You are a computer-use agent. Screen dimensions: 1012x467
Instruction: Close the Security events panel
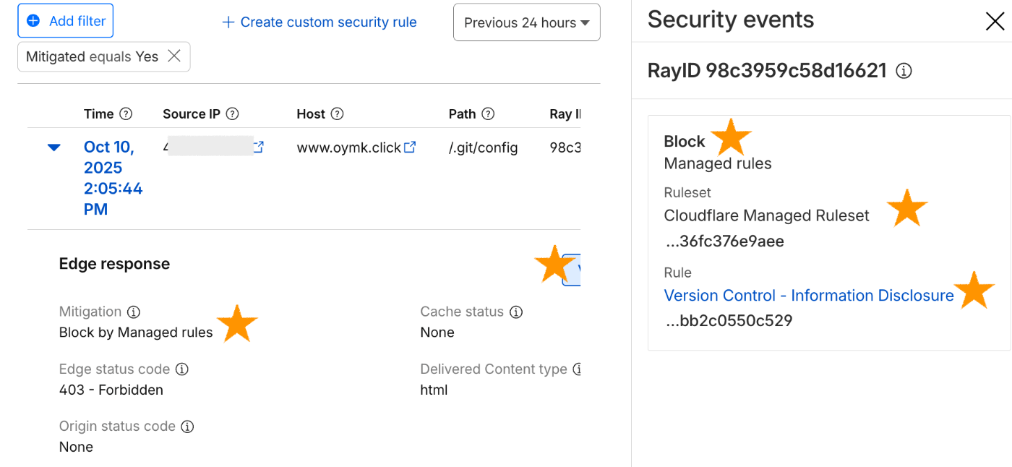[x=995, y=22]
